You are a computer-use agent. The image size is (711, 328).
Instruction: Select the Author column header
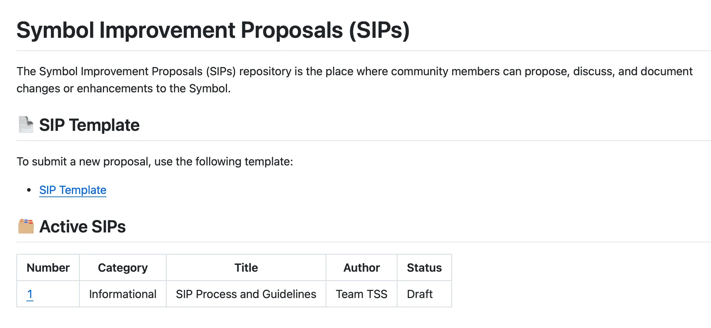361,267
